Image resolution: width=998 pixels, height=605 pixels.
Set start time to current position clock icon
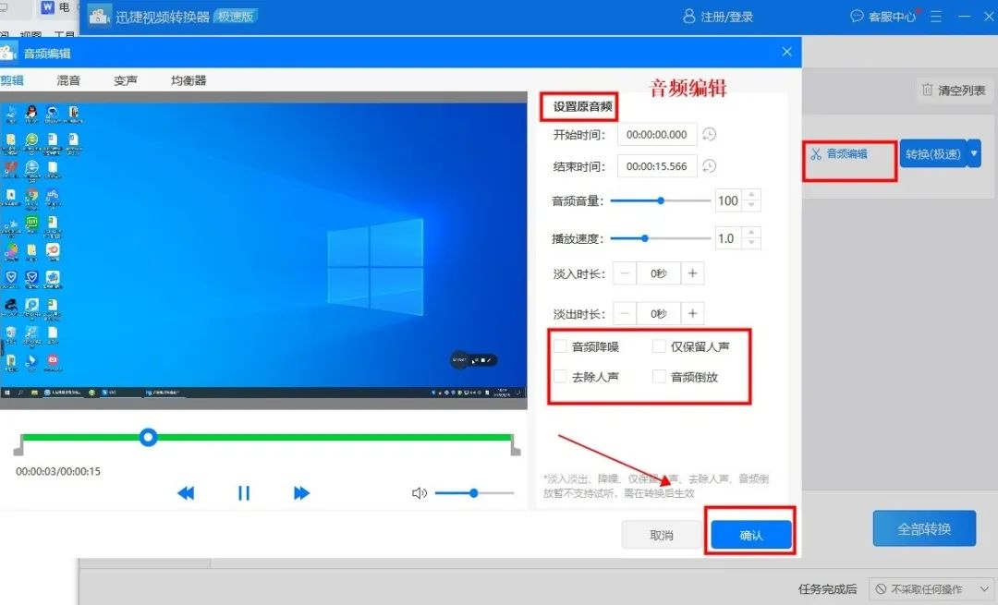pyautogui.click(x=709, y=134)
